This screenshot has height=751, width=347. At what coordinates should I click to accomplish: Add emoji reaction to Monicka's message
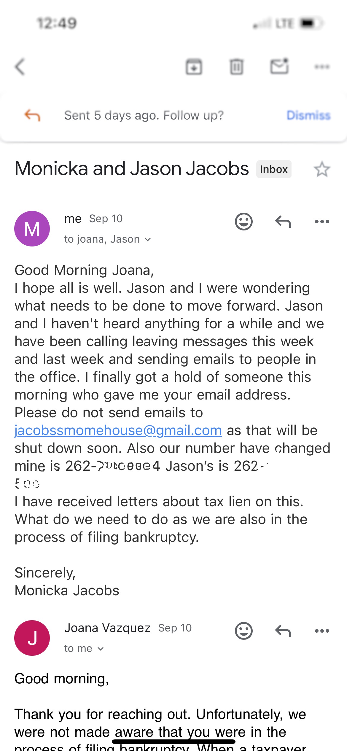[x=243, y=222]
